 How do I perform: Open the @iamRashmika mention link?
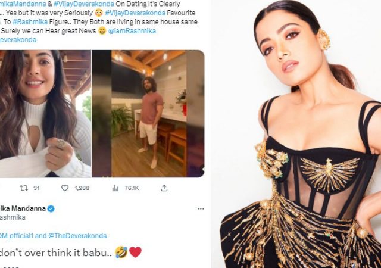[x=132, y=31]
